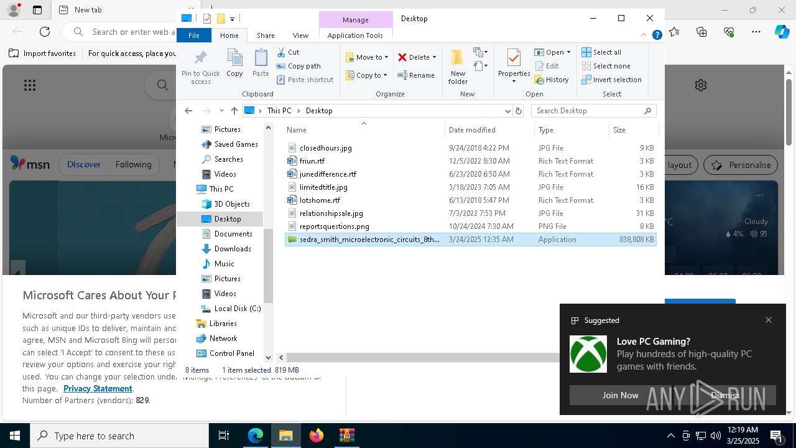Screen dimensions: 796x448
Task: Click the Task View taskbar icon
Action: pos(224,436)
